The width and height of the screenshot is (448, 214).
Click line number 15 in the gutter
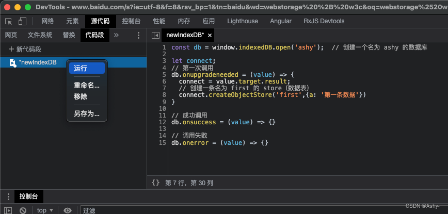[163, 143]
